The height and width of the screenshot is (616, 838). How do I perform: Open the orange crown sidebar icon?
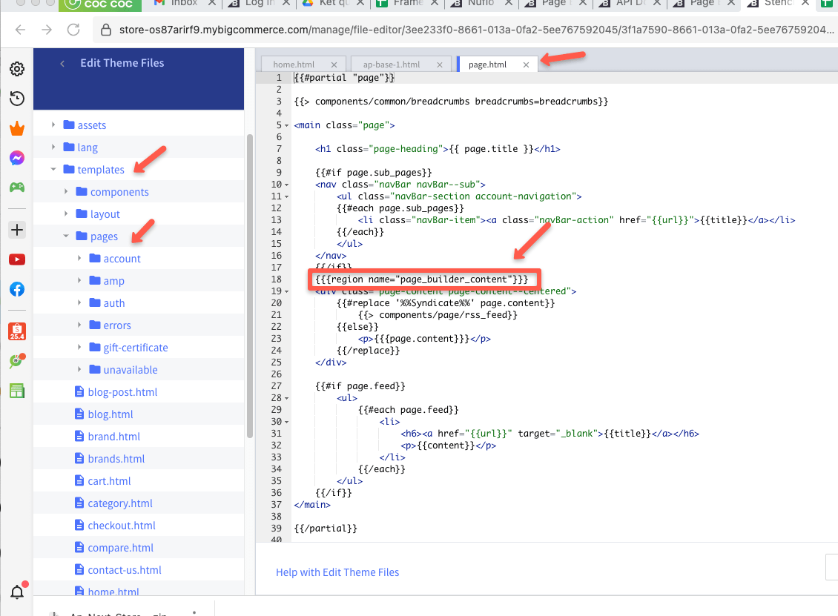pyautogui.click(x=17, y=129)
